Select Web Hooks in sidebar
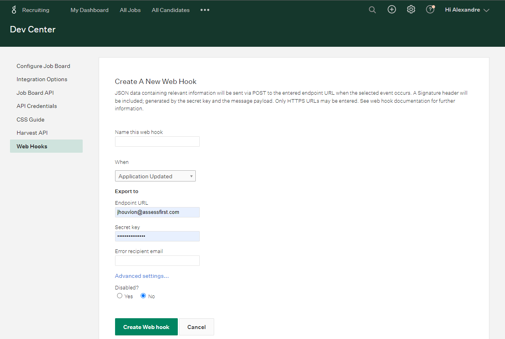Image resolution: width=505 pixels, height=339 pixels. pyautogui.click(x=46, y=146)
